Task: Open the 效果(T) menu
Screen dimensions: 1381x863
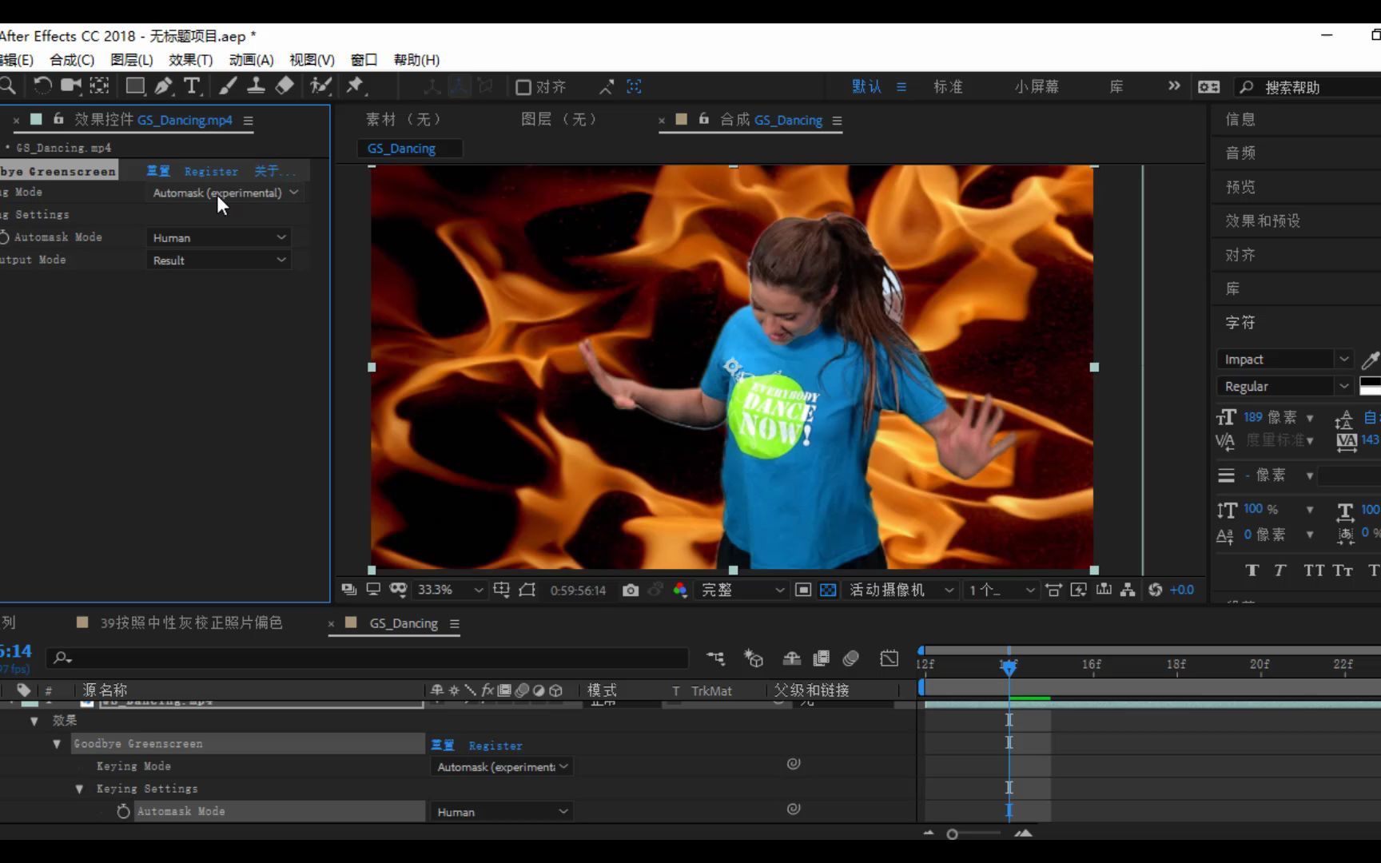Action: pos(189,60)
